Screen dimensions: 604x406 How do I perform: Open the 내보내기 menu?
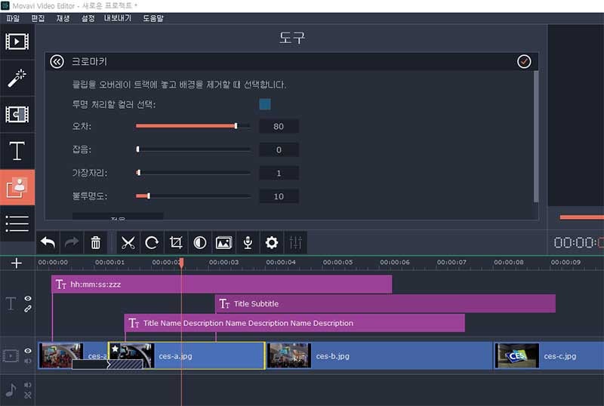(x=118, y=18)
